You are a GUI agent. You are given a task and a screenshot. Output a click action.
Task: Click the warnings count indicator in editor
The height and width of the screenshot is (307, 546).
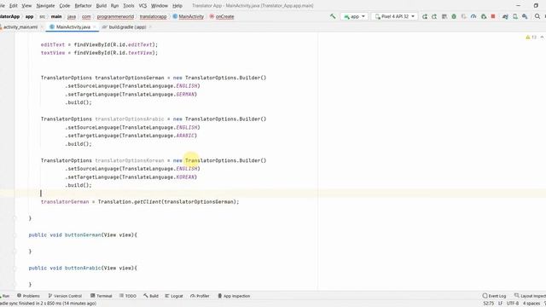[531, 38]
